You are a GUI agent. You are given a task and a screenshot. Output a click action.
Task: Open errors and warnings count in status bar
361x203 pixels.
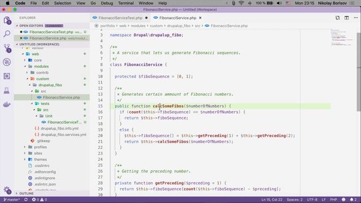[x=39, y=200]
